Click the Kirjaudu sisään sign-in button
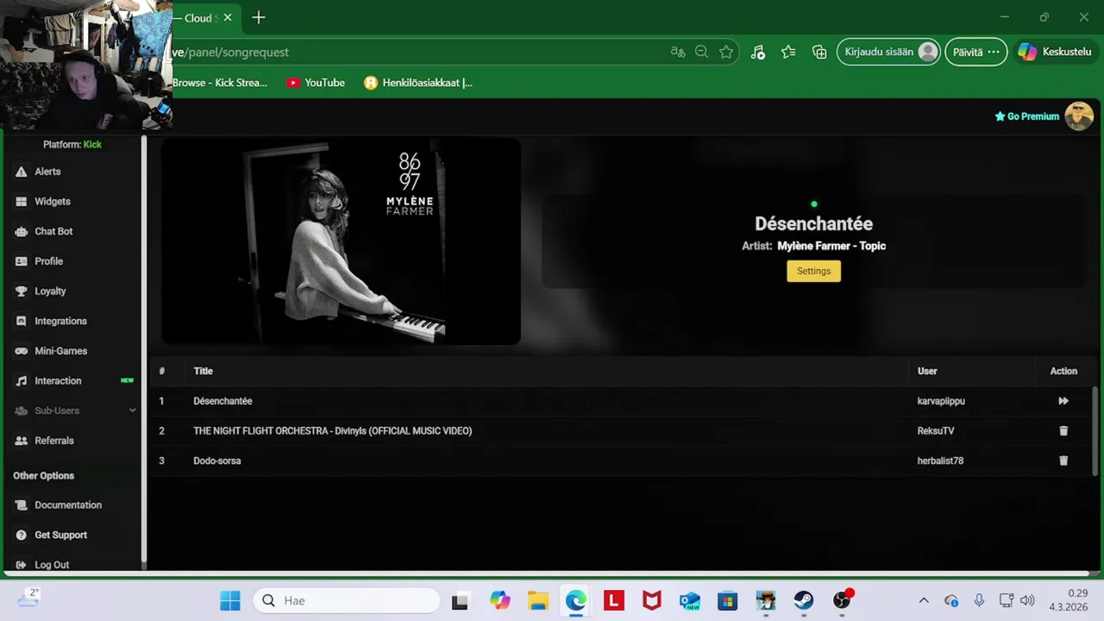Screen dimensions: 1104x621 [x=888, y=52]
